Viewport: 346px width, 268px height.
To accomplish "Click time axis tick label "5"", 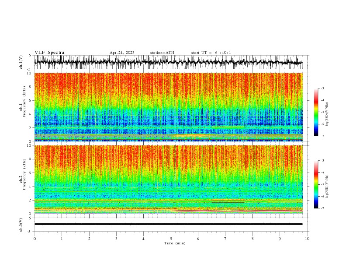I will [171, 239].
